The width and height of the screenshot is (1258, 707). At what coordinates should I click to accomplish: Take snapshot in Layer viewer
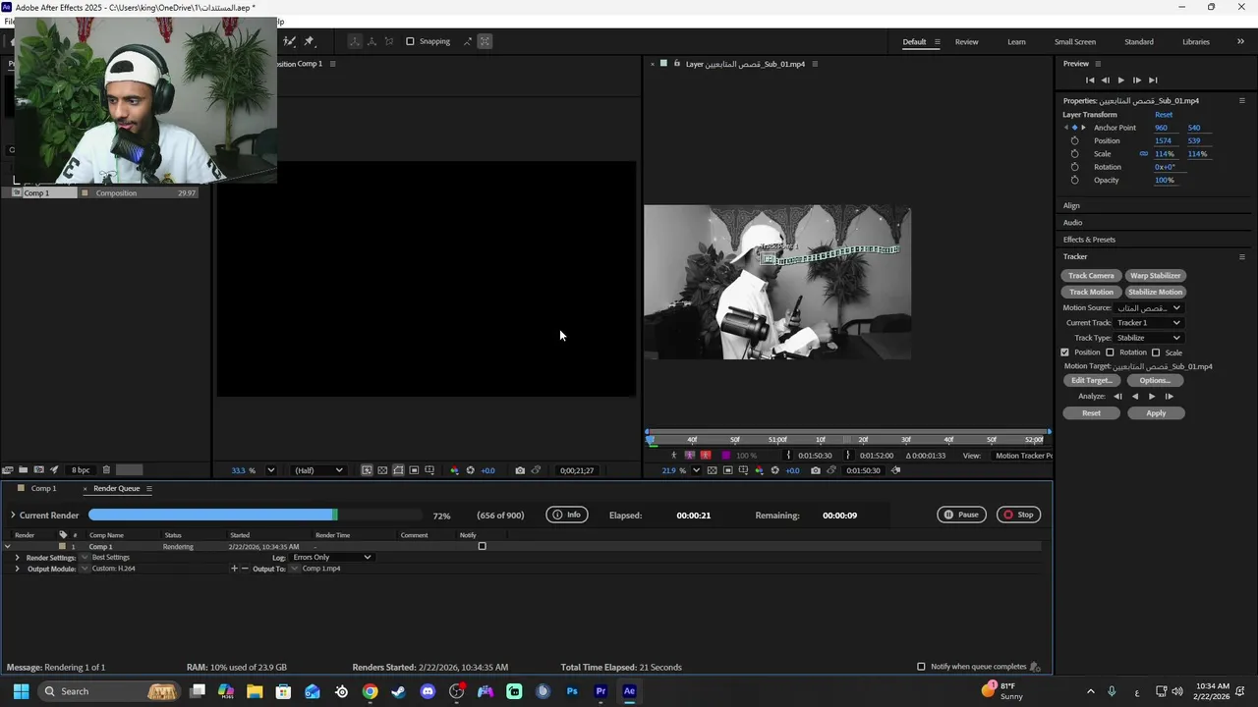[x=815, y=470]
